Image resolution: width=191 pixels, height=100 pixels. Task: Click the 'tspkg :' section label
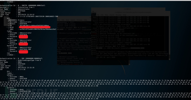click(x=9, y=31)
